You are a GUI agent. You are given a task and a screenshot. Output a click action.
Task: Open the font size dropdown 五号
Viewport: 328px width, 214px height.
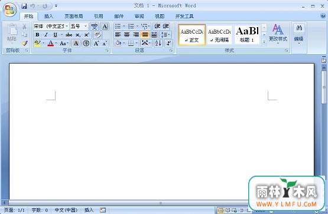point(85,27)
